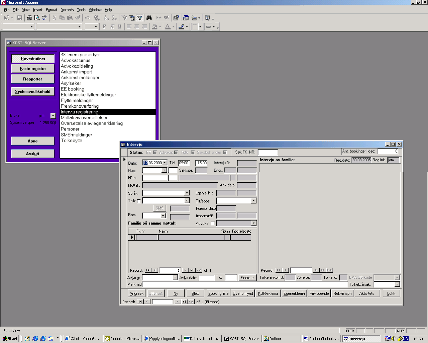Click the Copy icon in toolbar
Screen dimensions: 428x343
point(62,18)
